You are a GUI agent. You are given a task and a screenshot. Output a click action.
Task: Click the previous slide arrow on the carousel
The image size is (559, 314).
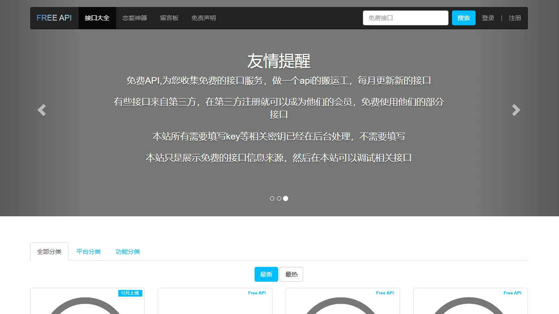[x=41, y=110]
